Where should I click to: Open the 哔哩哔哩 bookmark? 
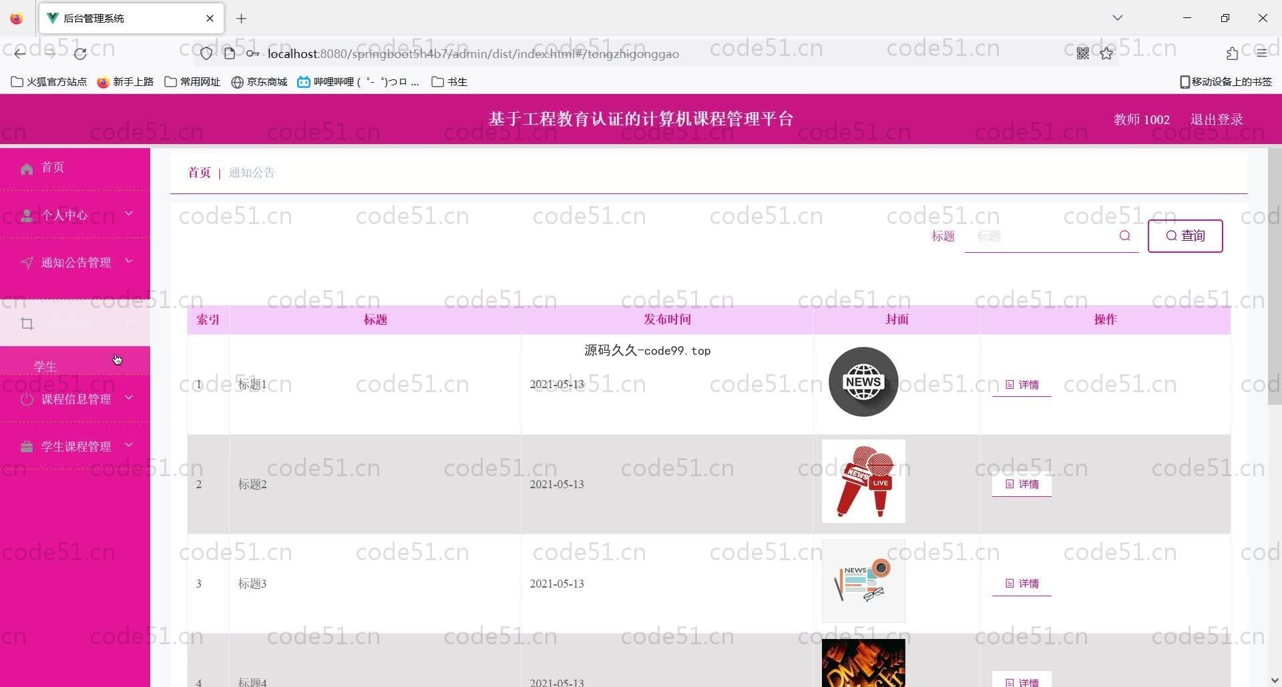coord(359,82)
